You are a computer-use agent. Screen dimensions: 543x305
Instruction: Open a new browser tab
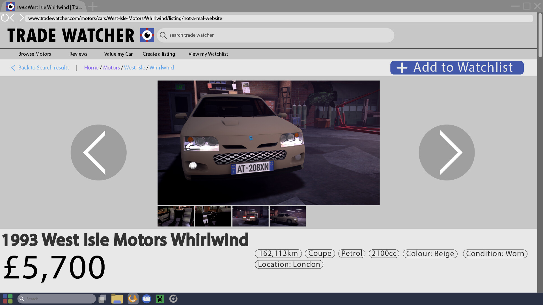pos(93,7)
